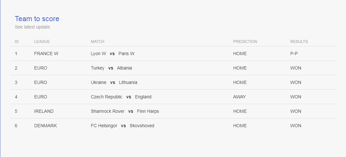Image resolution: width=346 pixels, height=157 pixels.
Task: Select the RESULTS column header
Action: [299, 42]
